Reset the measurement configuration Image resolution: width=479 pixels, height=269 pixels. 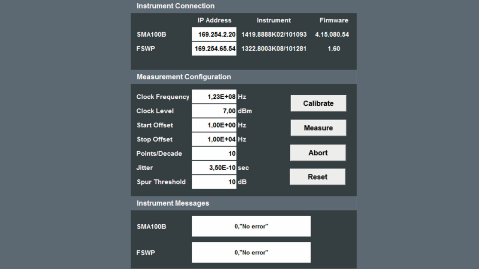tap(317, 177)
